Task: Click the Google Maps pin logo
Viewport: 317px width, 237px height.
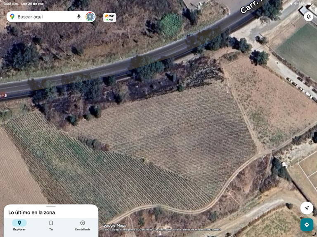Action: point(12,17)
